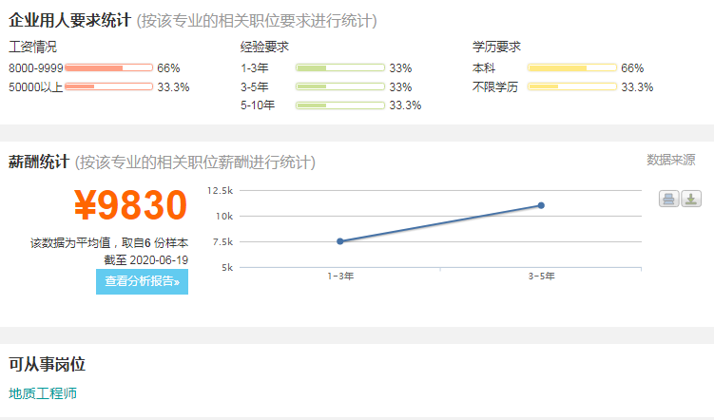Open the 查看分析报告 button
Screen dimensions: 714x420
pos(142,281)
